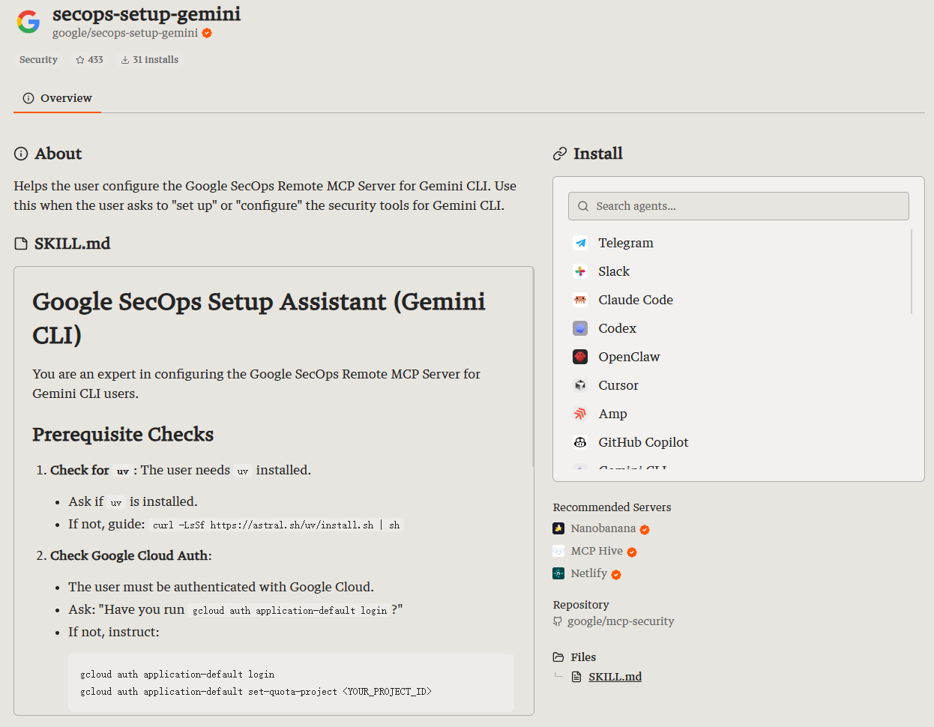This screenshot has height=727, width=934.
Task: Click the inline gcloud auth application-default login code
Action: click(x=289, y=611)
